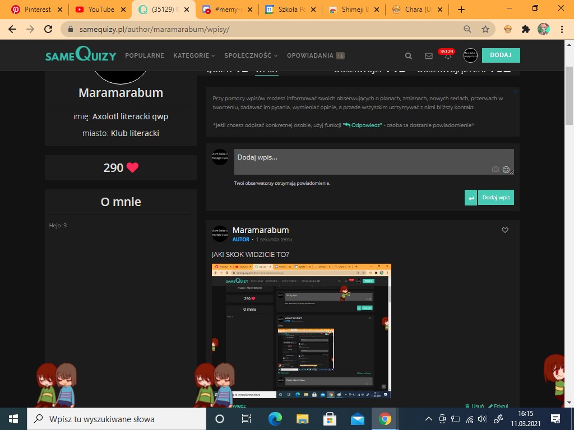The width and height of the screenshot is (574, 430).
Task: Open the site search magnifier icon
Action: (409, 56)
